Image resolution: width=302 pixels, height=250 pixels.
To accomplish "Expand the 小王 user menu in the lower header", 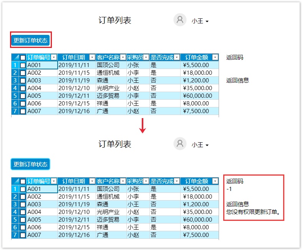I will pos(200,145).
